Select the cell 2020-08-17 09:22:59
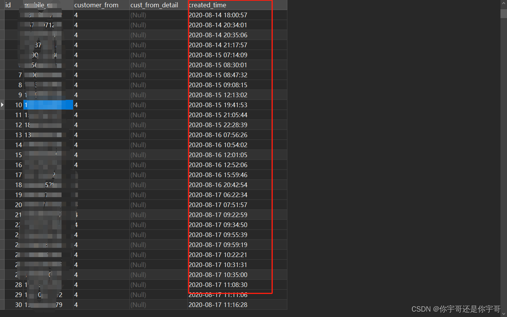Image resolution: width=507 pixels, height=317 pixels. coord(237,215)
